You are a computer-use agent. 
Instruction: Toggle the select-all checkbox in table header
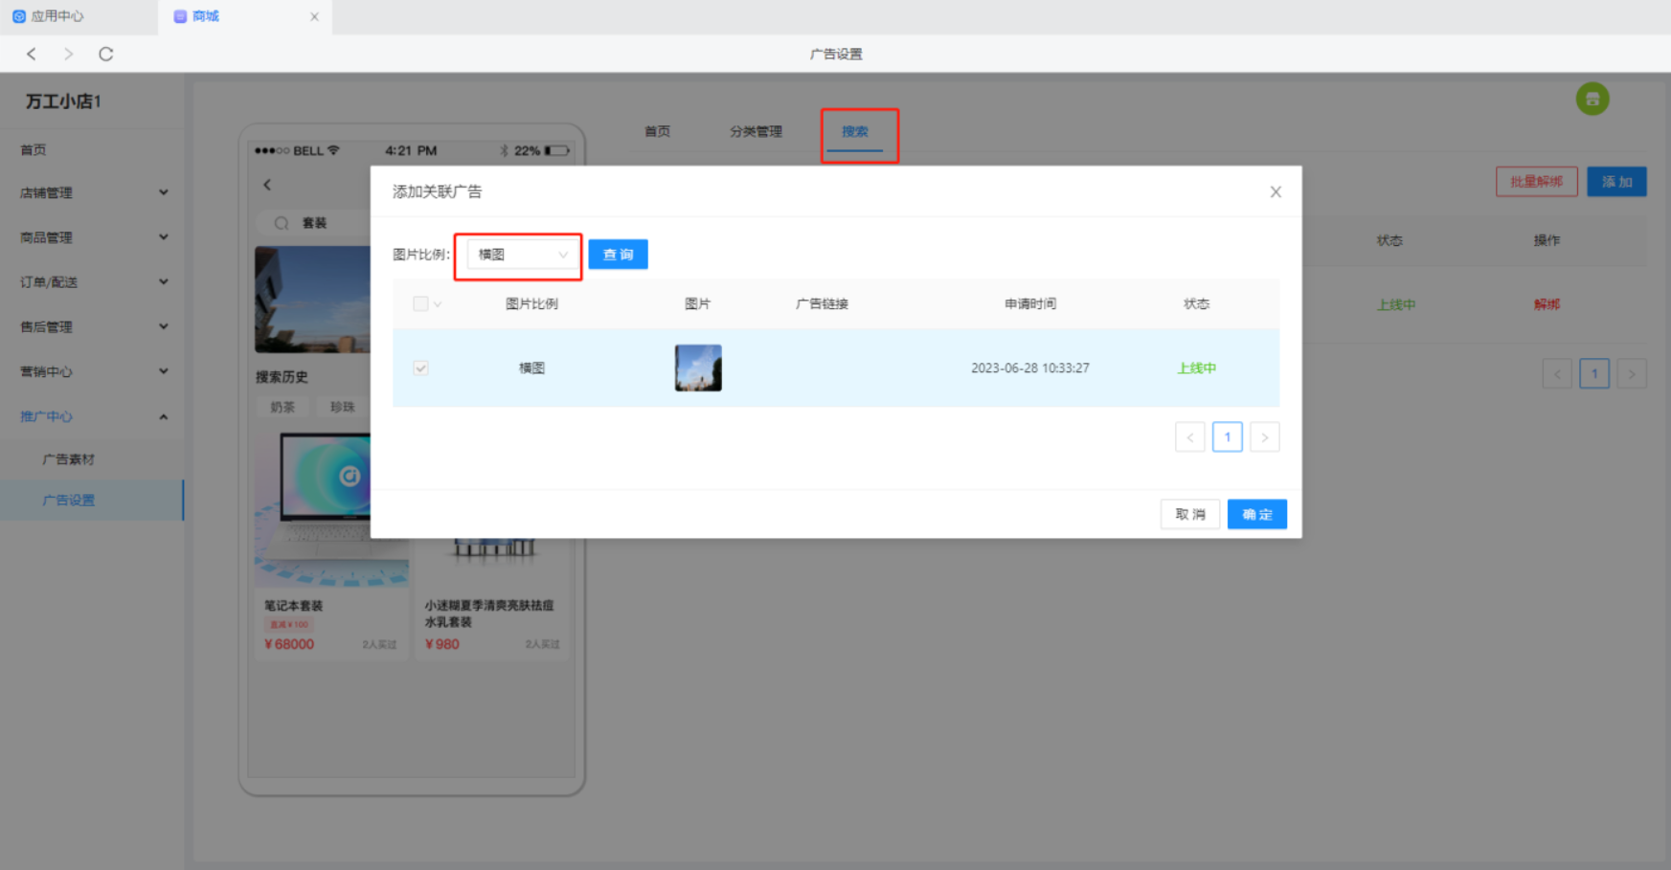[420, 304]
